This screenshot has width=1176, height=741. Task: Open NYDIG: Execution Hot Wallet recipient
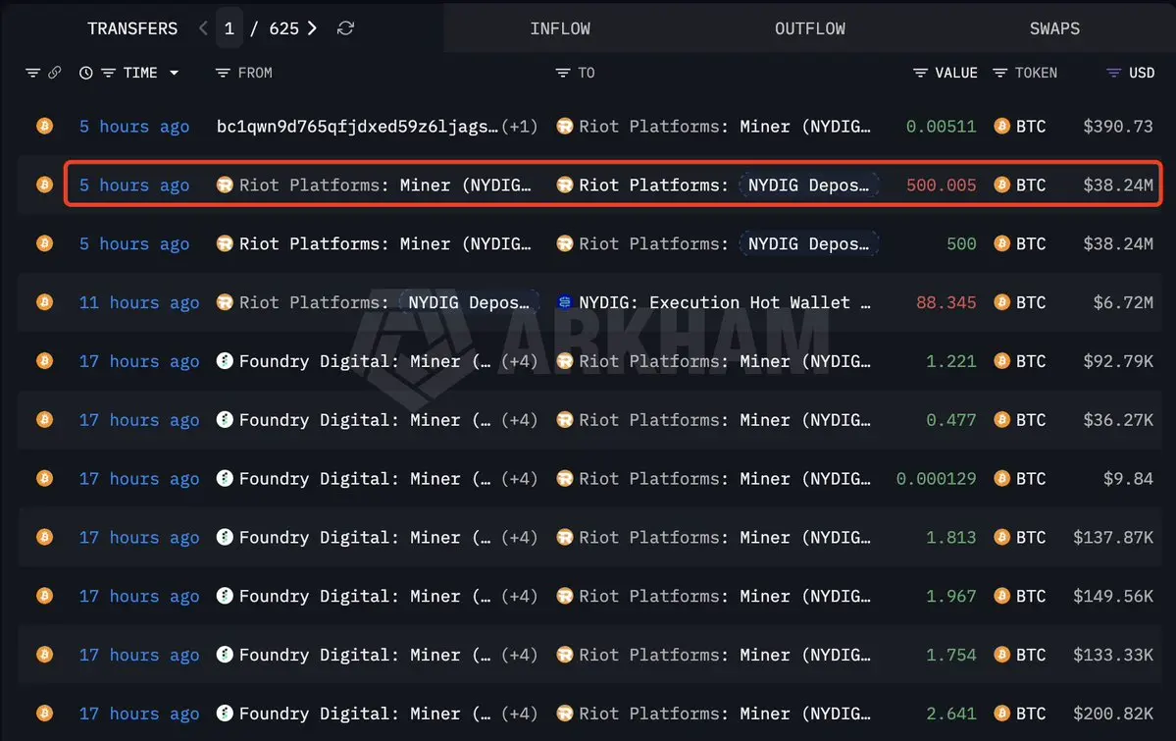(x=725, y=302)
